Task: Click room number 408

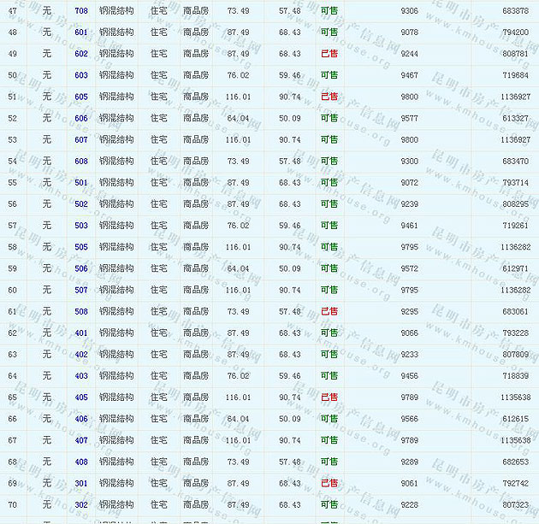Action: 81,462
